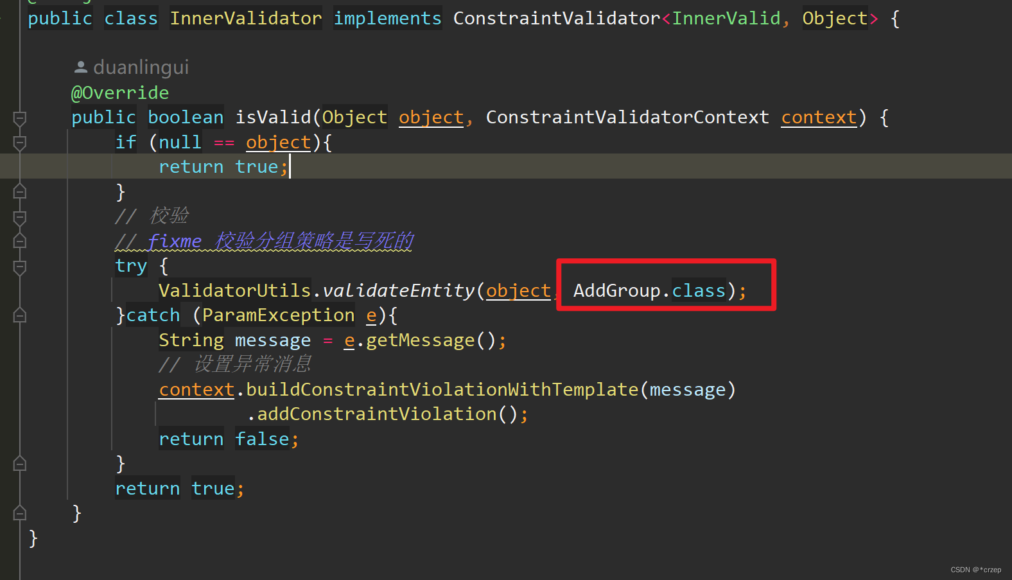This screenshot has width=1012, height=580.
Task: Click message argument in buildConstraintViolationWithTemplate
Action: (688, 390)
